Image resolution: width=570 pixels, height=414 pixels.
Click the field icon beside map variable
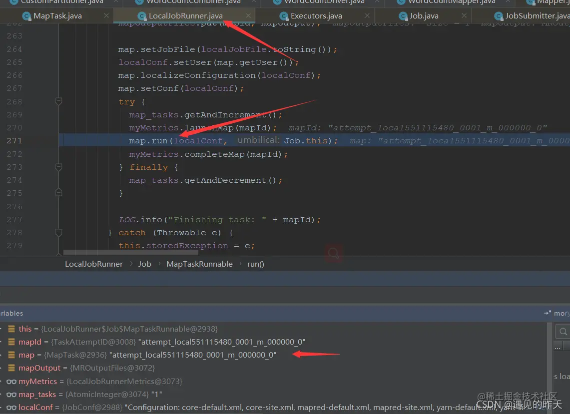pyautogui.click(x=11, y=355)
